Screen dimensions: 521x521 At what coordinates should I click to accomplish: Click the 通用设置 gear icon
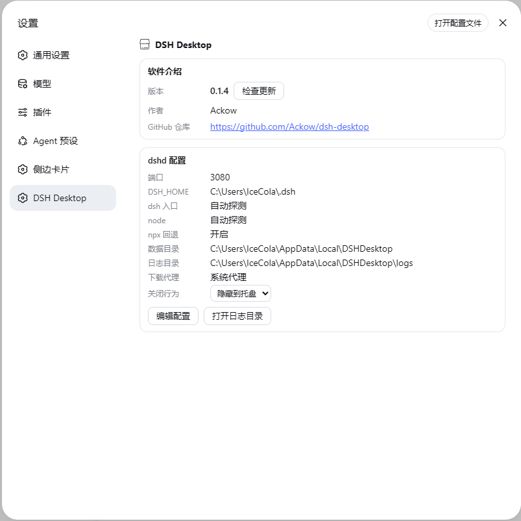tap(22, 55)
